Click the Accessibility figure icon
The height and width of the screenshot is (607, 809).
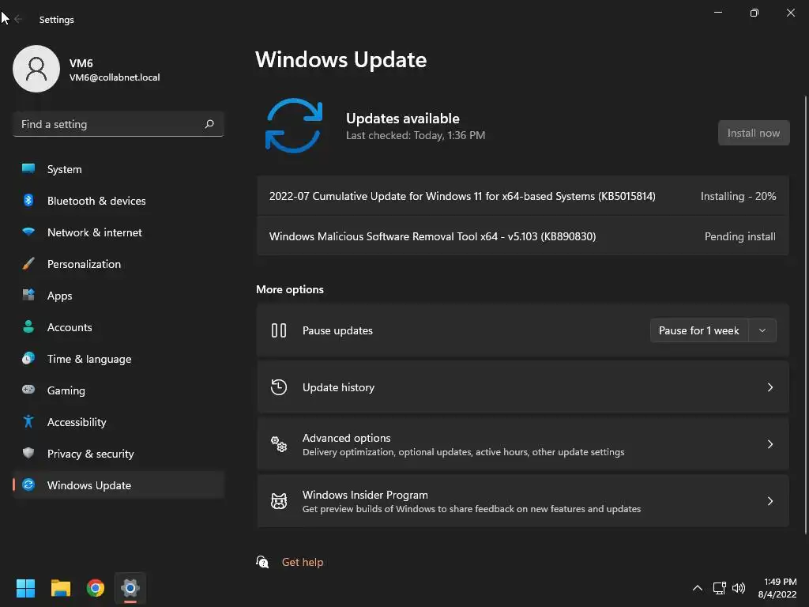[x=28, y=422]
